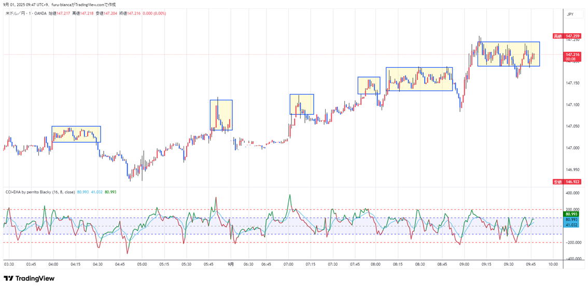This screenshot has height=288, width=588.
Task: Click the 400.000 level on CCI scale
Action: 572,193
